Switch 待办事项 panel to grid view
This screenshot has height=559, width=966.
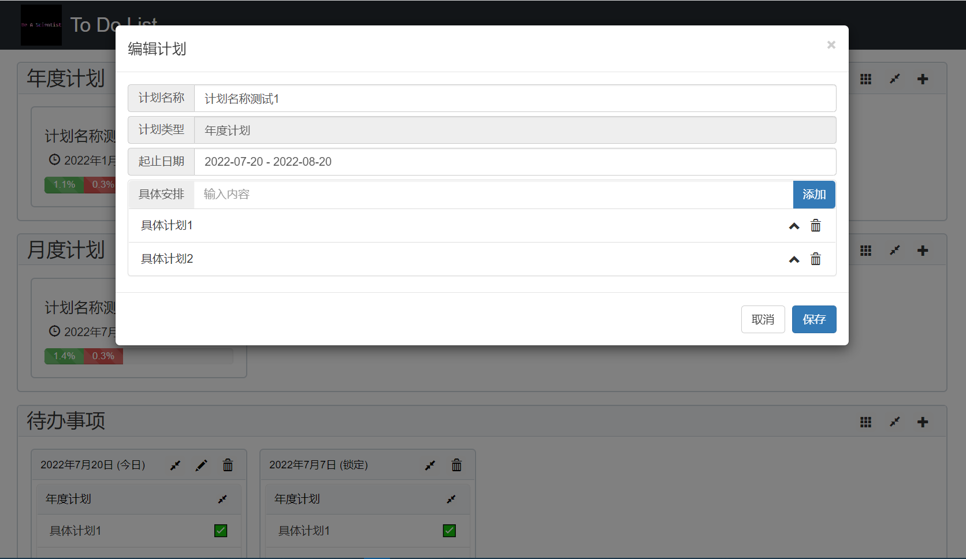865,422
